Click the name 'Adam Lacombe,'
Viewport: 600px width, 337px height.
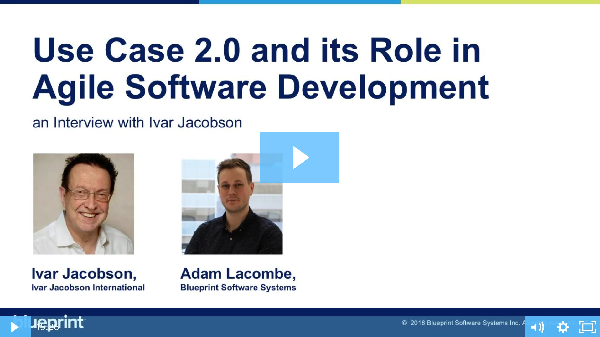pyautogui.click(x=238, y=274)
